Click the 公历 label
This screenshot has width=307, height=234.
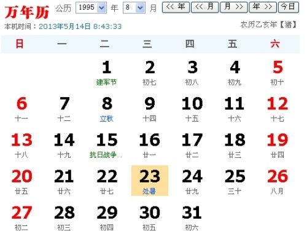tap(63, 9)
